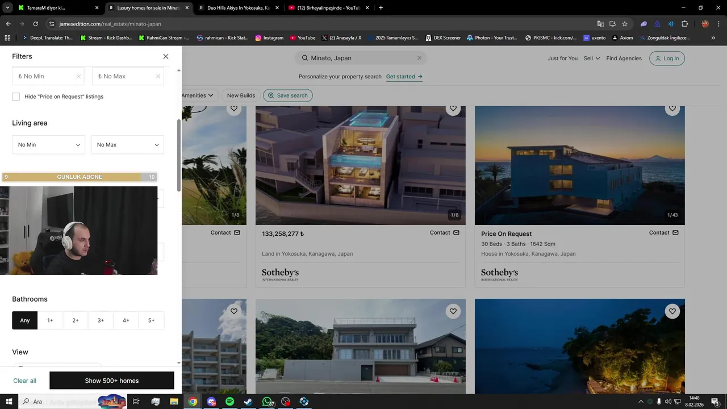Contact agent for Price On Request listing
Viewport: 727px width, 409px height.
click(663, 232)
